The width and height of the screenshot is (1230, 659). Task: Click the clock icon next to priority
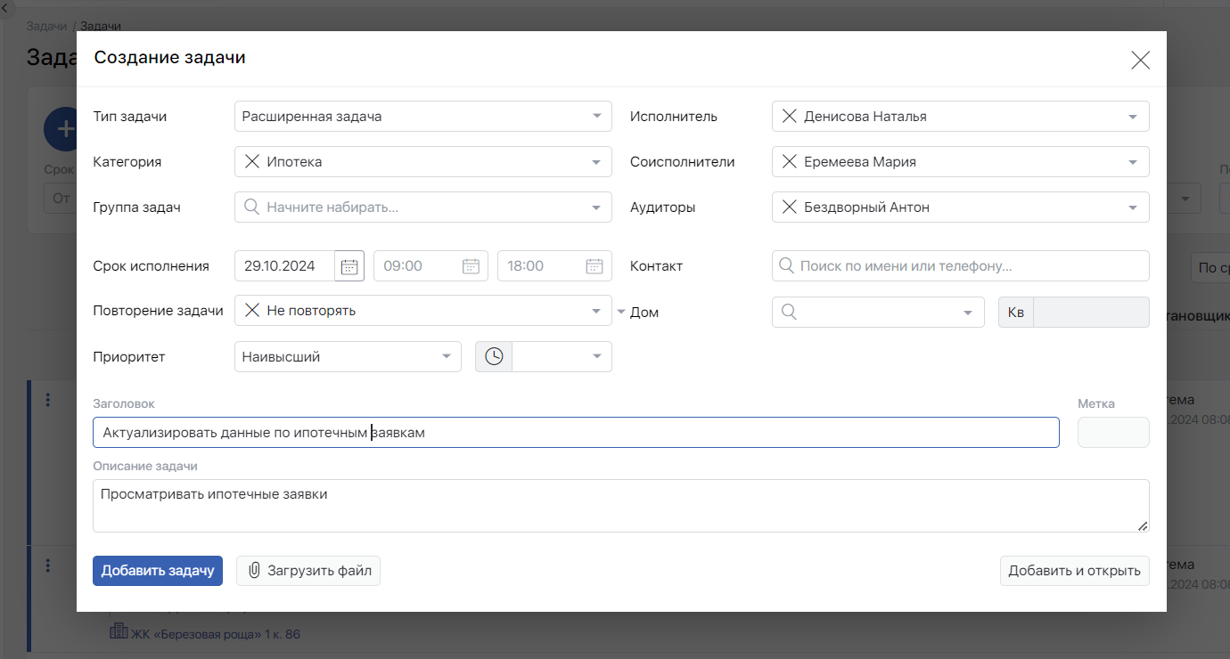pyautogui.click(x=494, y=357)
